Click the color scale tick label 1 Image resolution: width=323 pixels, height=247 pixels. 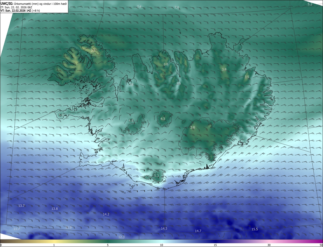(54, 245)
